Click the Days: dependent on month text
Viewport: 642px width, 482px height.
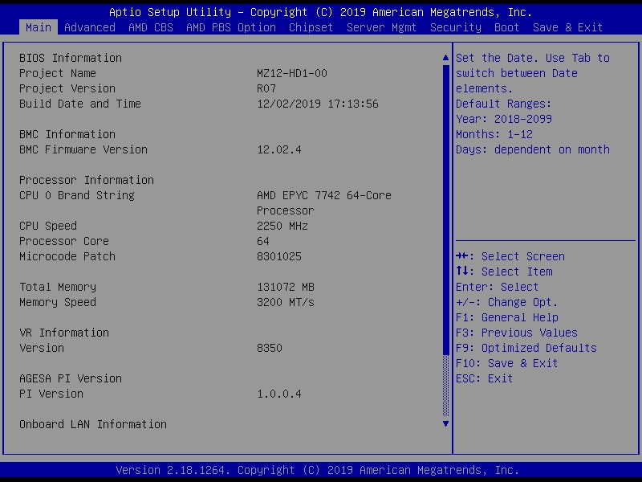coord(533,149)
